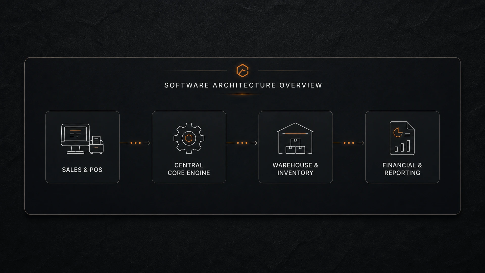Screen dimensions: 485x273
Task: Click the "SOFTWARE ARCHITECTURE OVERVIEW" title
Action: 243,85
